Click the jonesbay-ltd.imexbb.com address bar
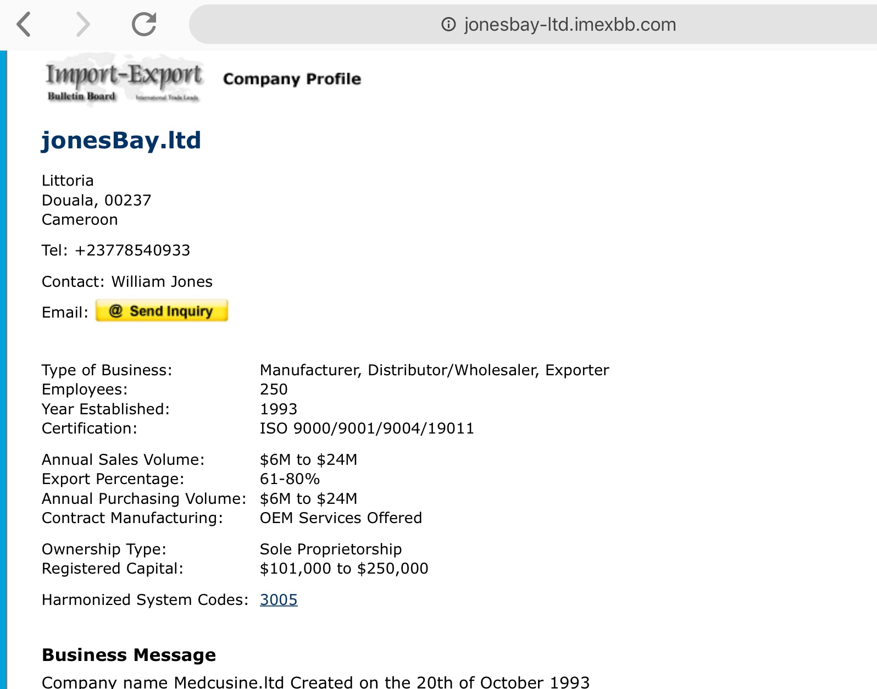Image resolution: width=877 pixels, height=689 pixels. [x=570, y=25]
